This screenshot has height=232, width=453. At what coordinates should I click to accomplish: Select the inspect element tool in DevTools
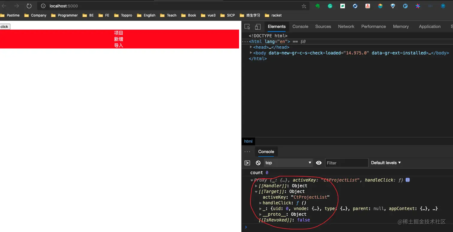(247, 27)
